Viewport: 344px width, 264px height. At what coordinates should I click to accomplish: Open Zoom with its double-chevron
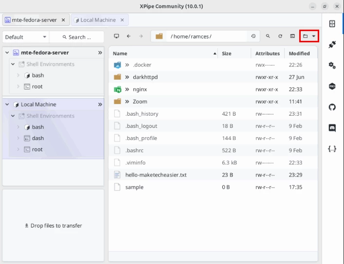(x=127, y=102)
